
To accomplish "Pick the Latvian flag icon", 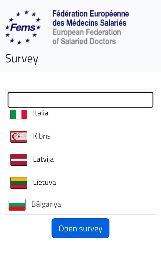I will coord(19,159).
